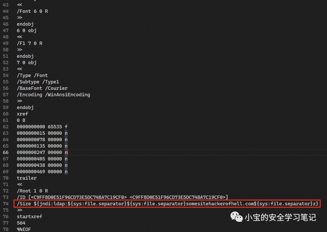Click the "/Font 6 0 R" code line
This screenshot has width=327, height=232.
point(32,11)
